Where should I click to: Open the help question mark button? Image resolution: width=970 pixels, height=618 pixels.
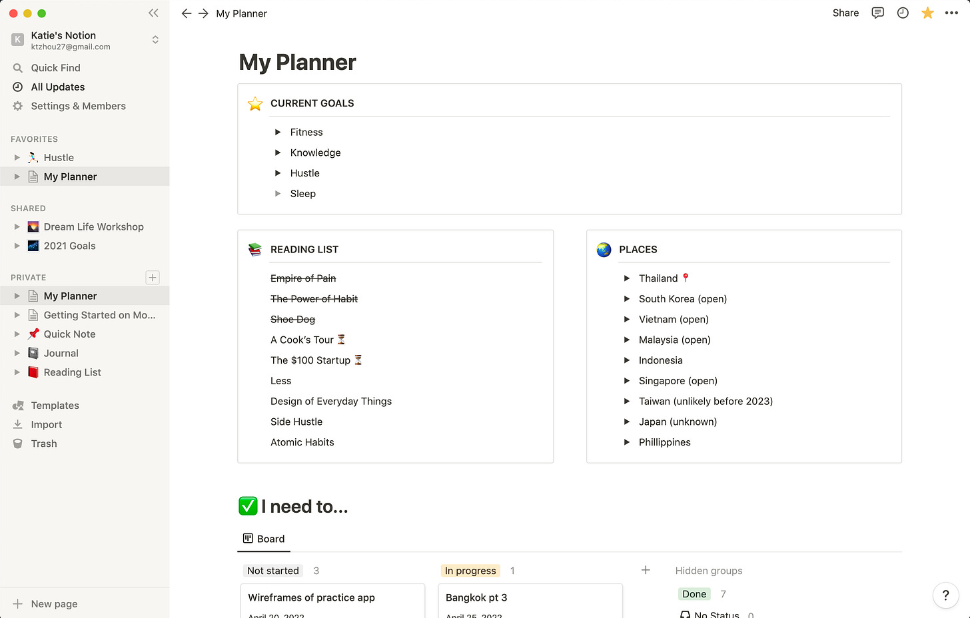[x=945, y=595]
